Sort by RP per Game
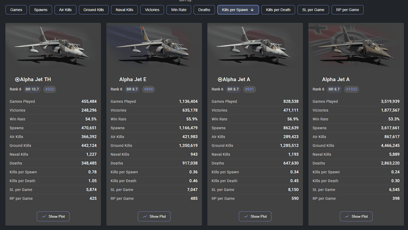Image resolution: width=408 pixels, height=230 pixels. [347, 10]
